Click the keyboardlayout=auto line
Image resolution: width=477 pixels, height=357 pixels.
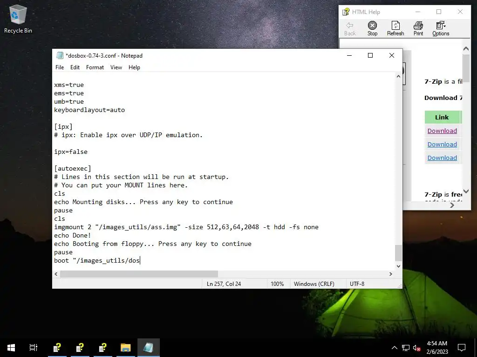pyautogui.click(x=89, y=110)
